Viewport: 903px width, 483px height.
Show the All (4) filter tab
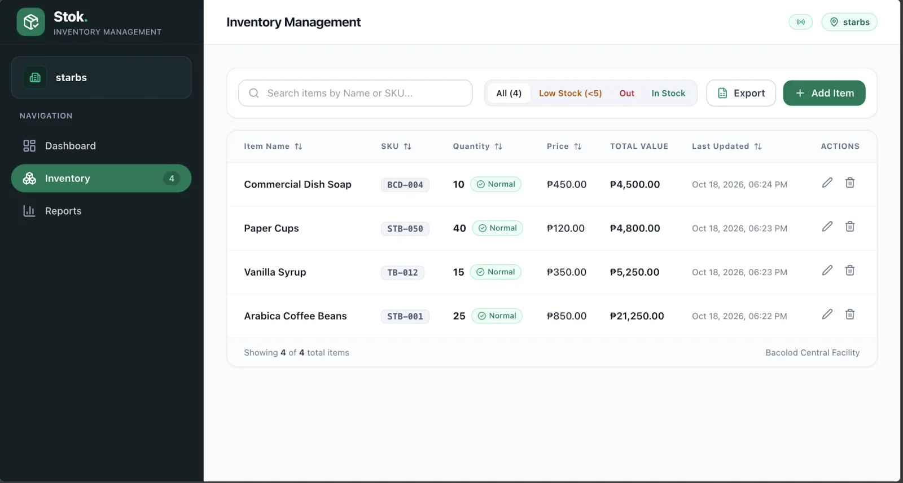tap(509, 93)
